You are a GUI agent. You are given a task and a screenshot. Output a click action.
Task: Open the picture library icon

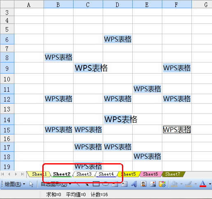[162, 184]
